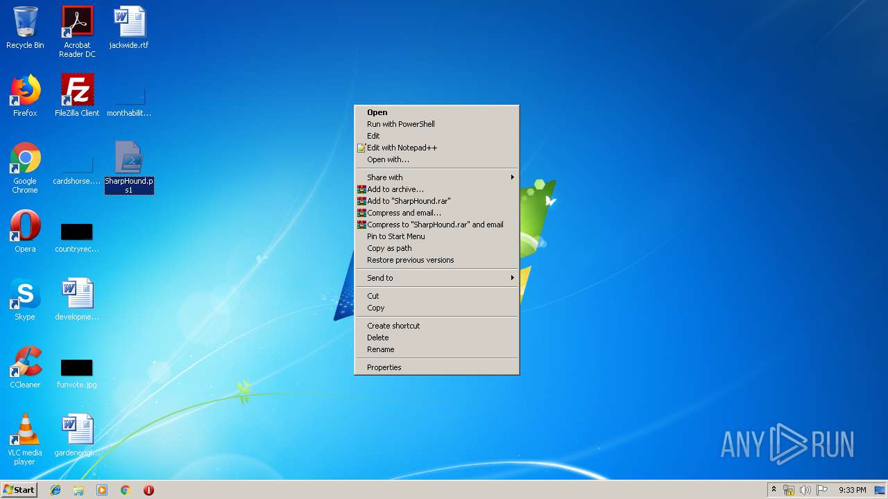The height and width of the screenshot is (499, 888).
Task: Expand the Share with submenu
Action: coord(436,177)
